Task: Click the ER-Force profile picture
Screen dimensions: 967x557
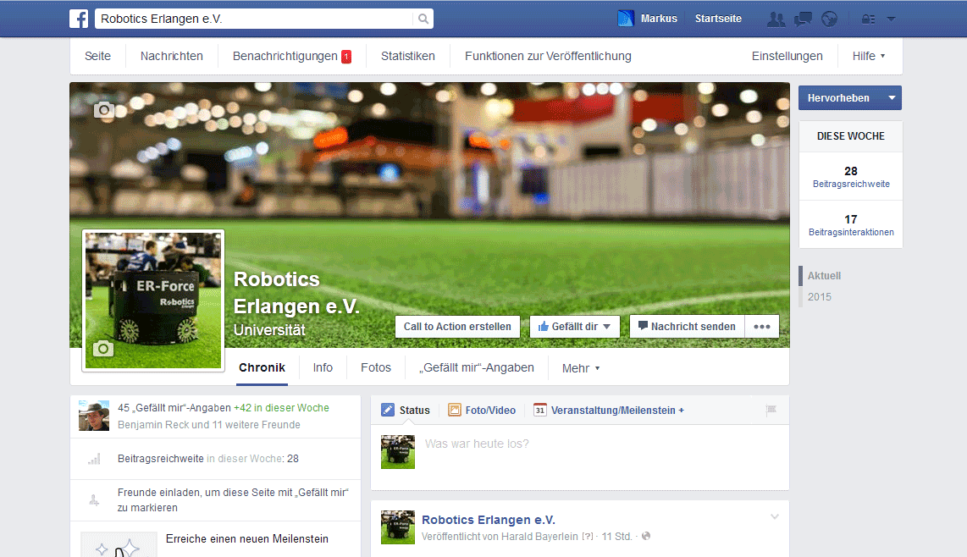Action: pos(153,301)
